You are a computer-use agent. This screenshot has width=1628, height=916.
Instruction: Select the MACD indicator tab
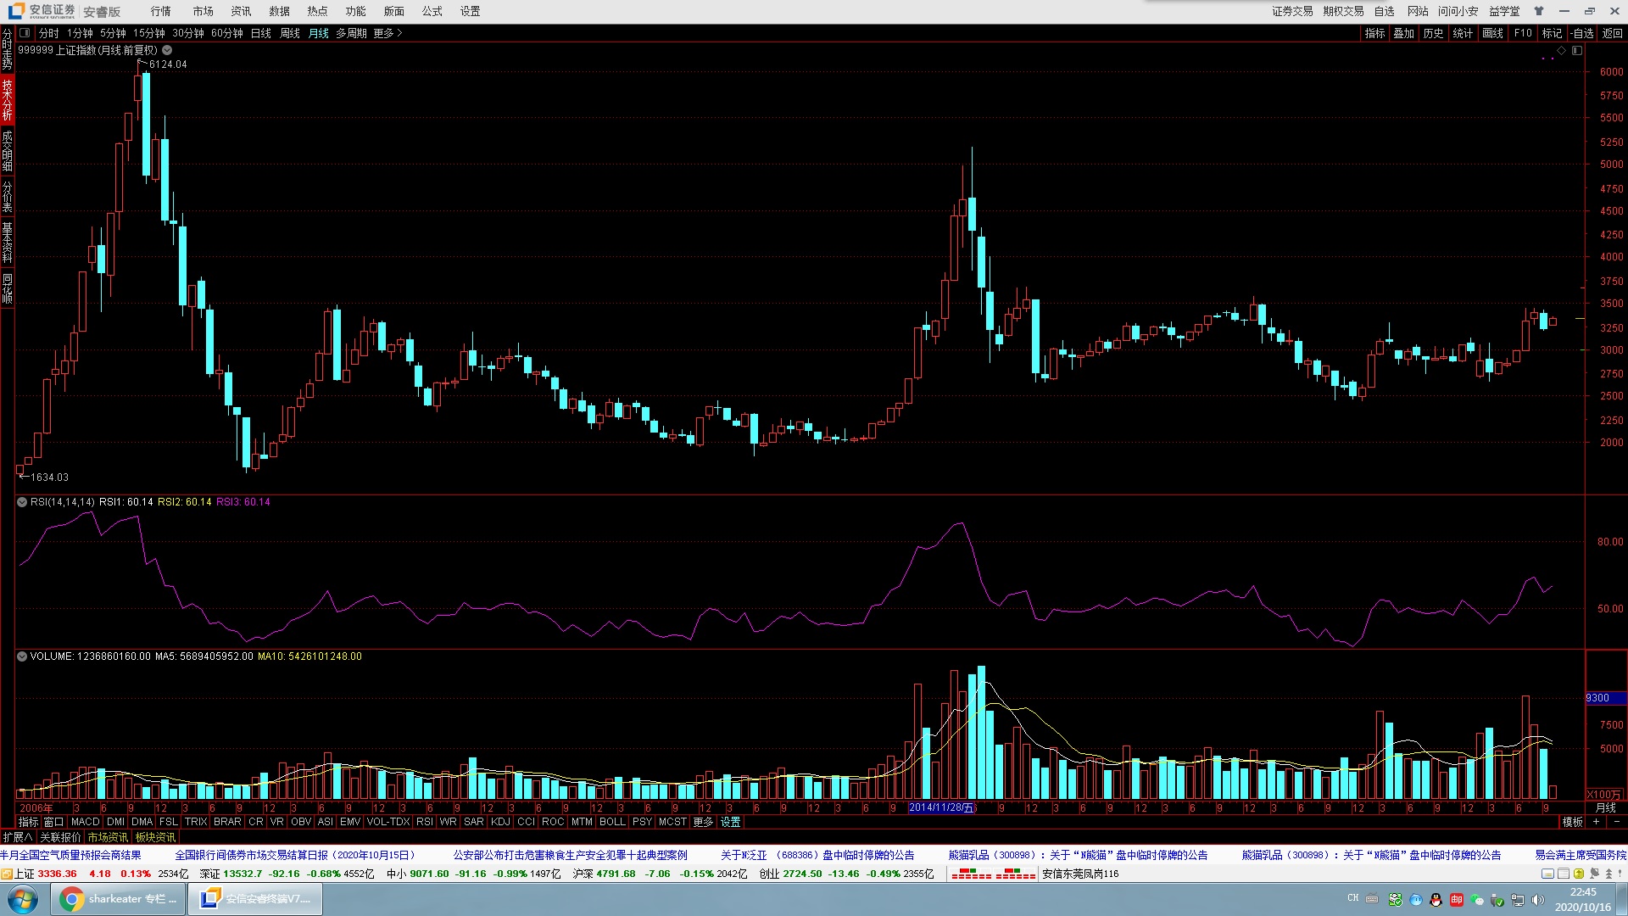(85, 822)
